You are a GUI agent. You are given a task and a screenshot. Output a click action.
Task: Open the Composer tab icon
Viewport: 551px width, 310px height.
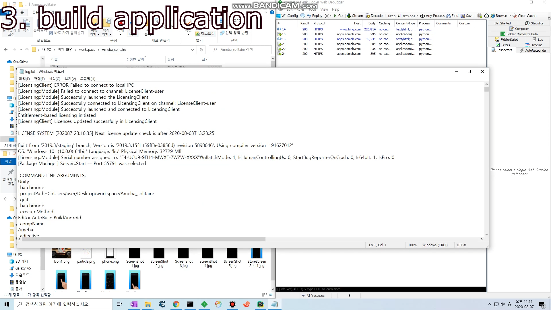pyautogui.click(x=511, y=29)
